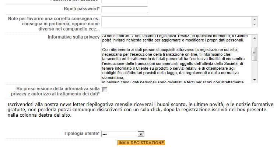Click the 'Ripeti password*' label
The width and height of the screenshot is (277, 153).
click(x=82, y=9)
